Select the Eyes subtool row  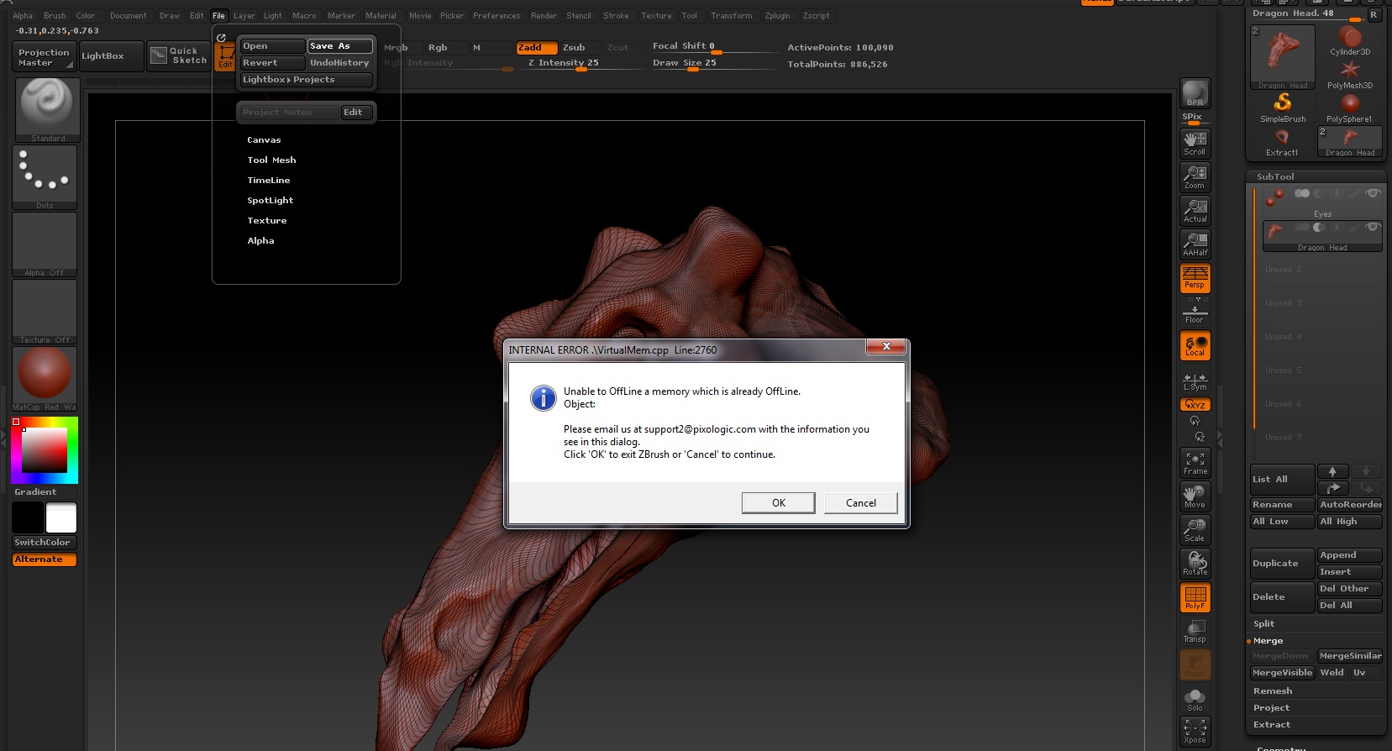click(1322, 202)
